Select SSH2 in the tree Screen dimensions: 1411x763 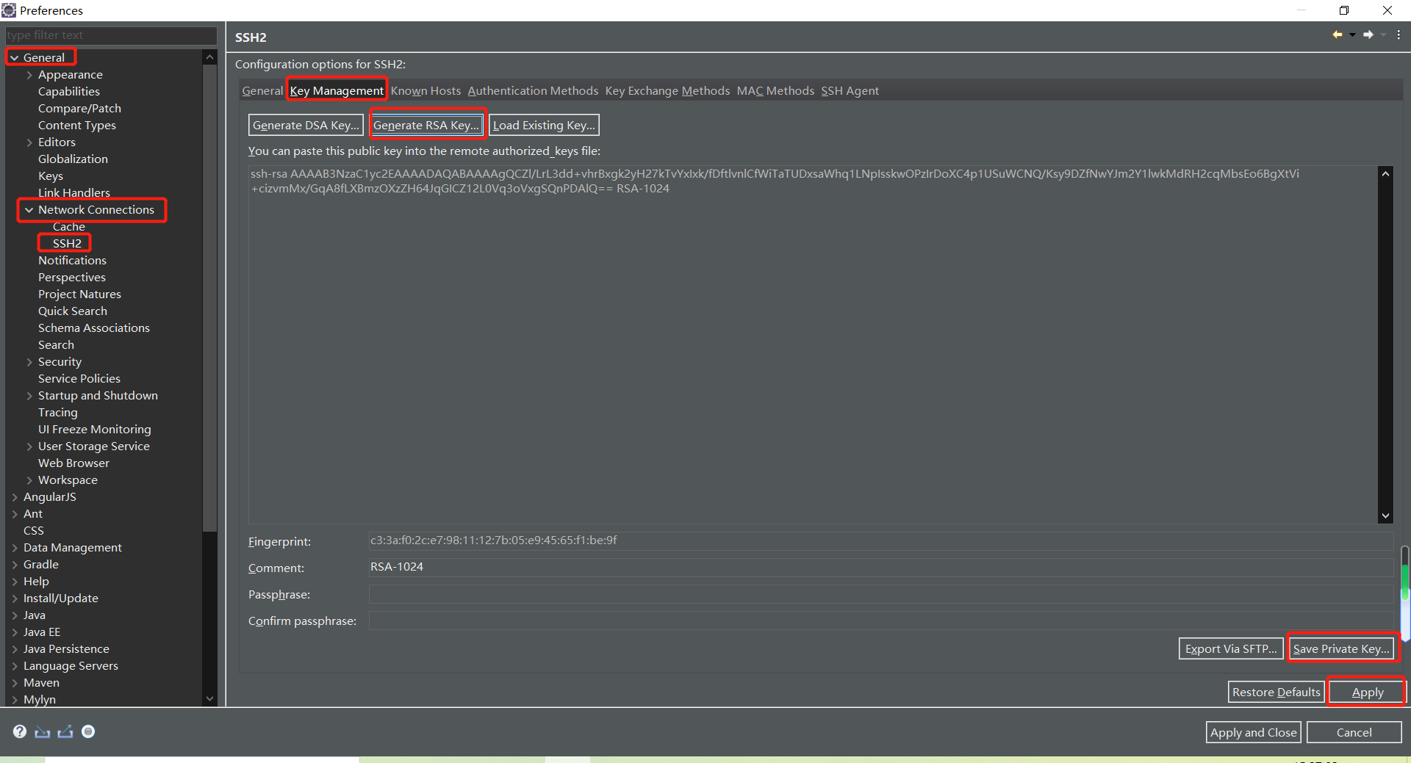[x=67, y=243]
